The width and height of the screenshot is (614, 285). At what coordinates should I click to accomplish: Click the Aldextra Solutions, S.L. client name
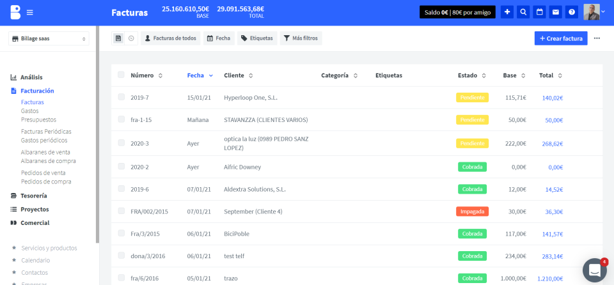(255, 190)
